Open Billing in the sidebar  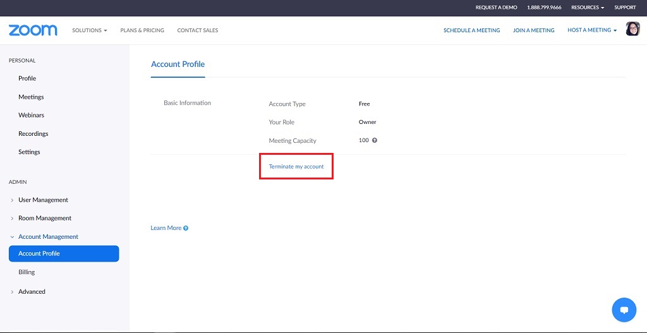[27, 272]
